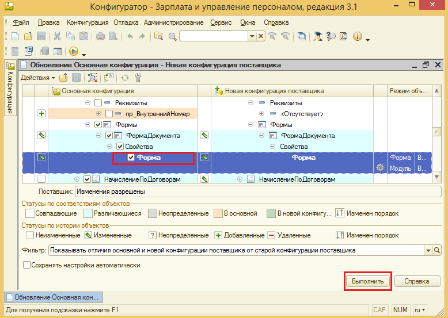Click the Save diskette icon in main toolbar
The height and width of the screenshot is (318, 448).
coord(41,36)
